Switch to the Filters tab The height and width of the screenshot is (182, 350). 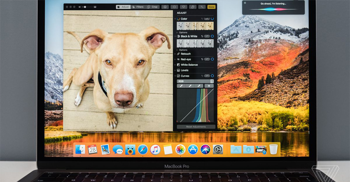[x=138, y=7]
